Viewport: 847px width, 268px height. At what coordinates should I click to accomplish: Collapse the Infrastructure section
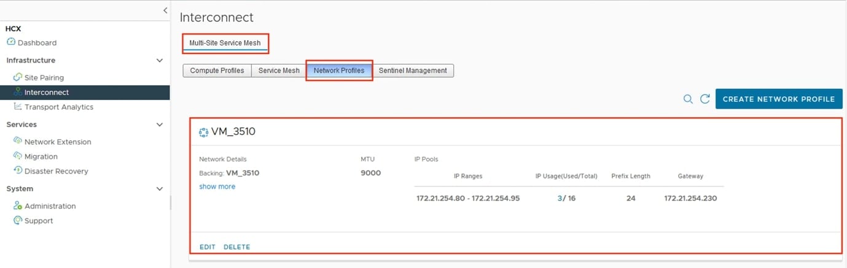tap(160, 61)
